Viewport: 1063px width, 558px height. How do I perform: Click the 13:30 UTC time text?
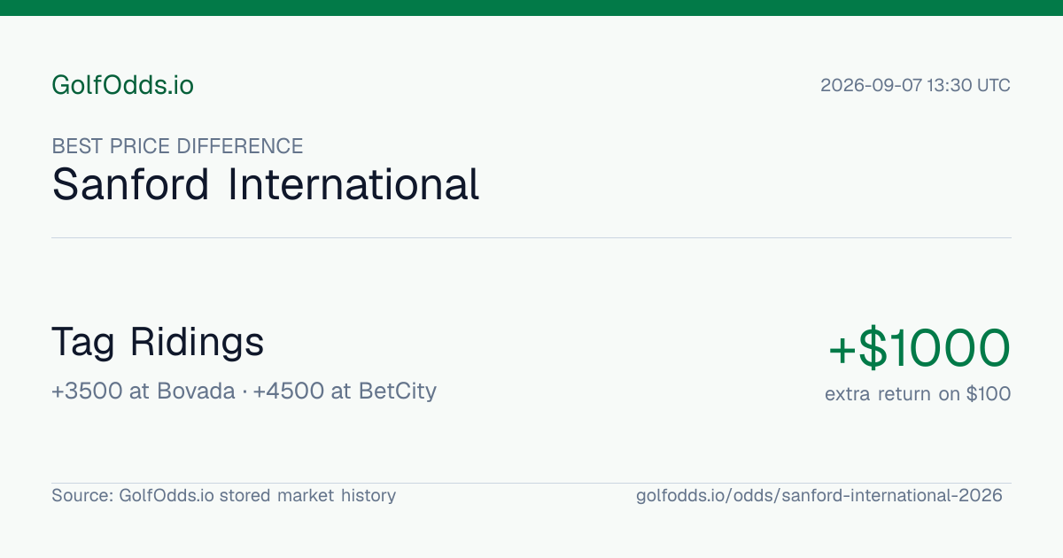click(969, 86)
